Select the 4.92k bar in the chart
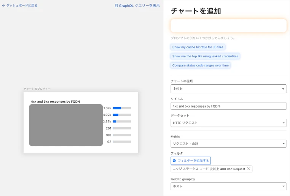Screen dimensions: 290x196 point(122,115)
